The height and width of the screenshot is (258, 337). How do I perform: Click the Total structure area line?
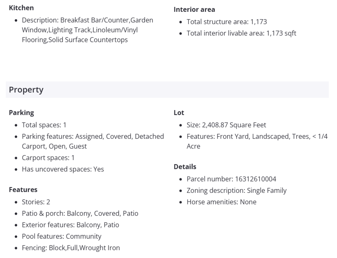[226, 22]
